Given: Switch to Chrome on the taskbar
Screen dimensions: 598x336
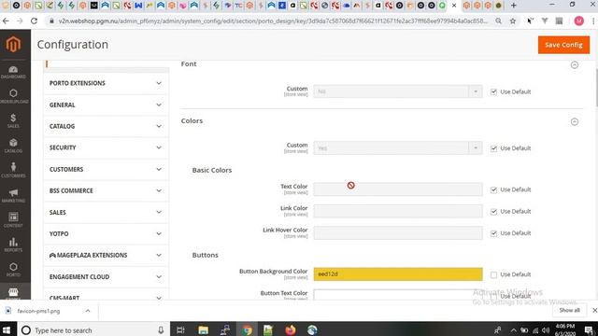Looking at the screenshot, I should point(247,329).
